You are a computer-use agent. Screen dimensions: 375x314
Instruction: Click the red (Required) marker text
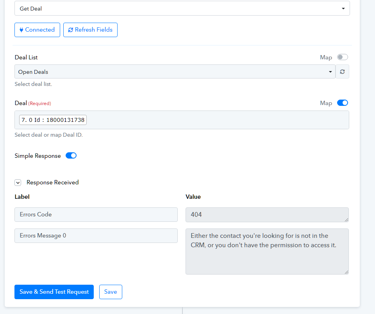pyautogui.click(x=40, y=103)
